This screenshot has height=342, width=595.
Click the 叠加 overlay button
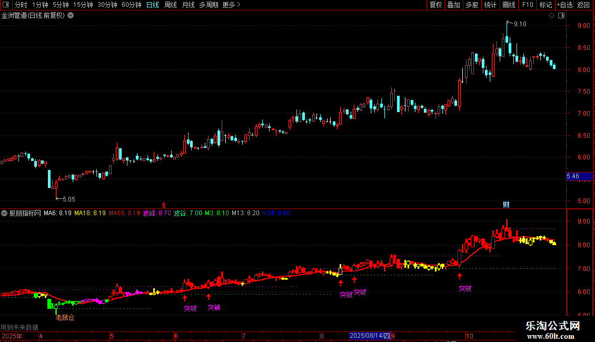point(453,5)
